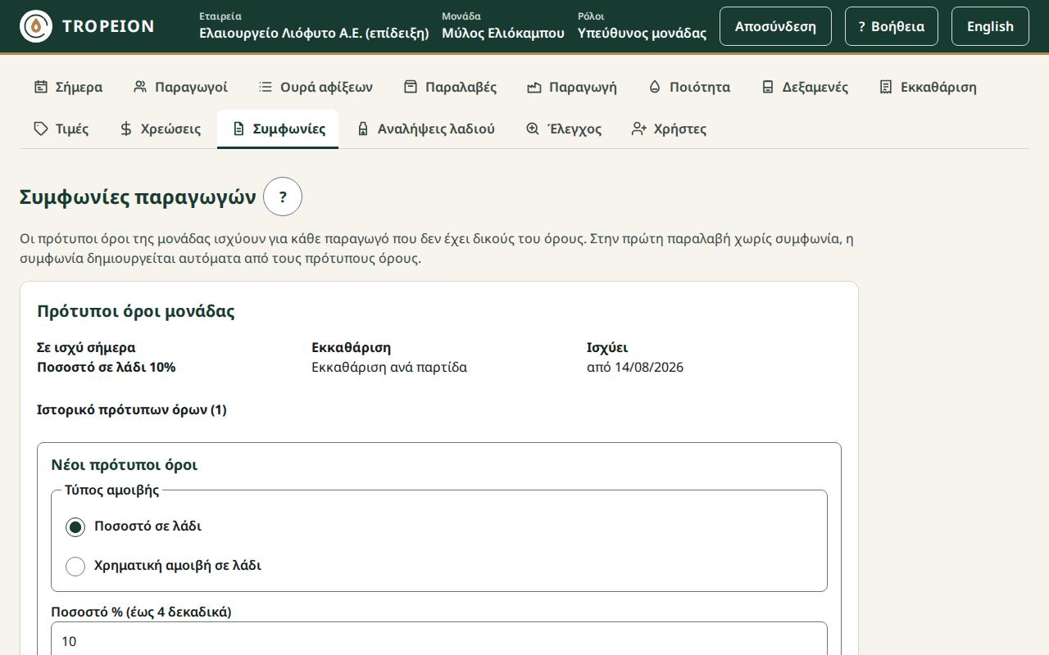This screenshot has width=1049, height=655.
Task: Click the Χρεώσεις dollar icon
Action: [x=126, y=129]
